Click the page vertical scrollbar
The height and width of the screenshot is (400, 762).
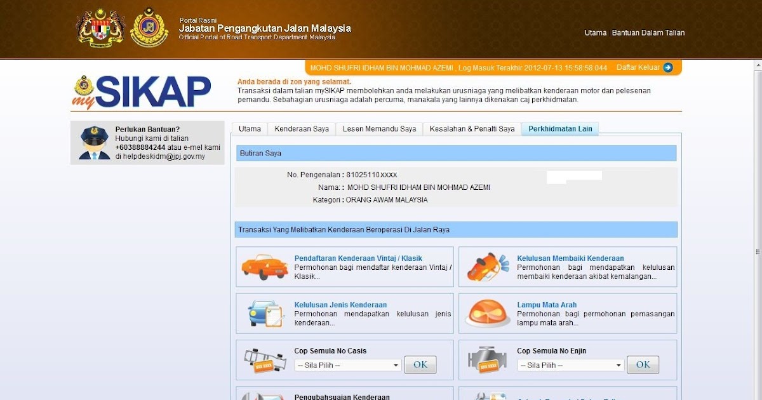click(757, 229)
